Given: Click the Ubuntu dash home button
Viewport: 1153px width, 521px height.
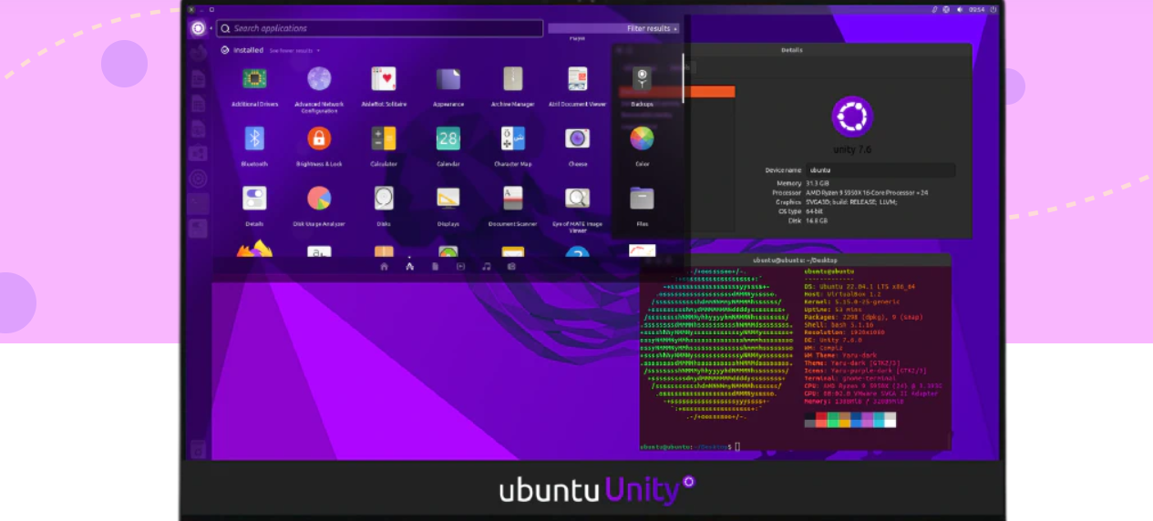Looking at the screenshot, I should click(198, 28).
